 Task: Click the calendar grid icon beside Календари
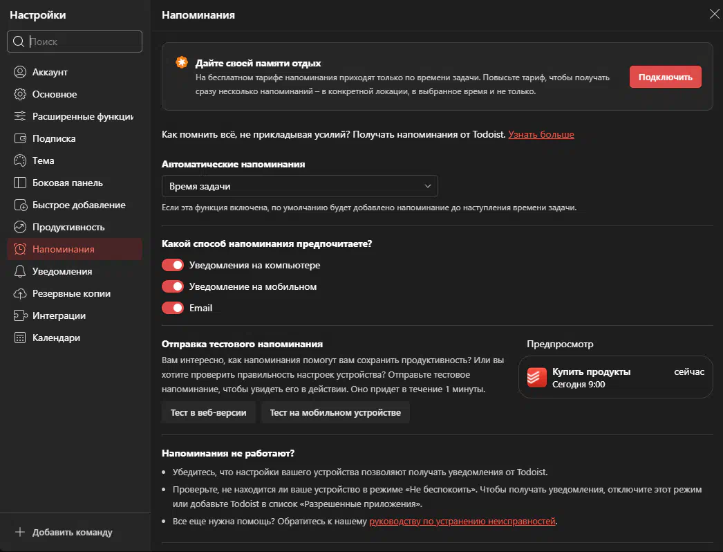20,338
